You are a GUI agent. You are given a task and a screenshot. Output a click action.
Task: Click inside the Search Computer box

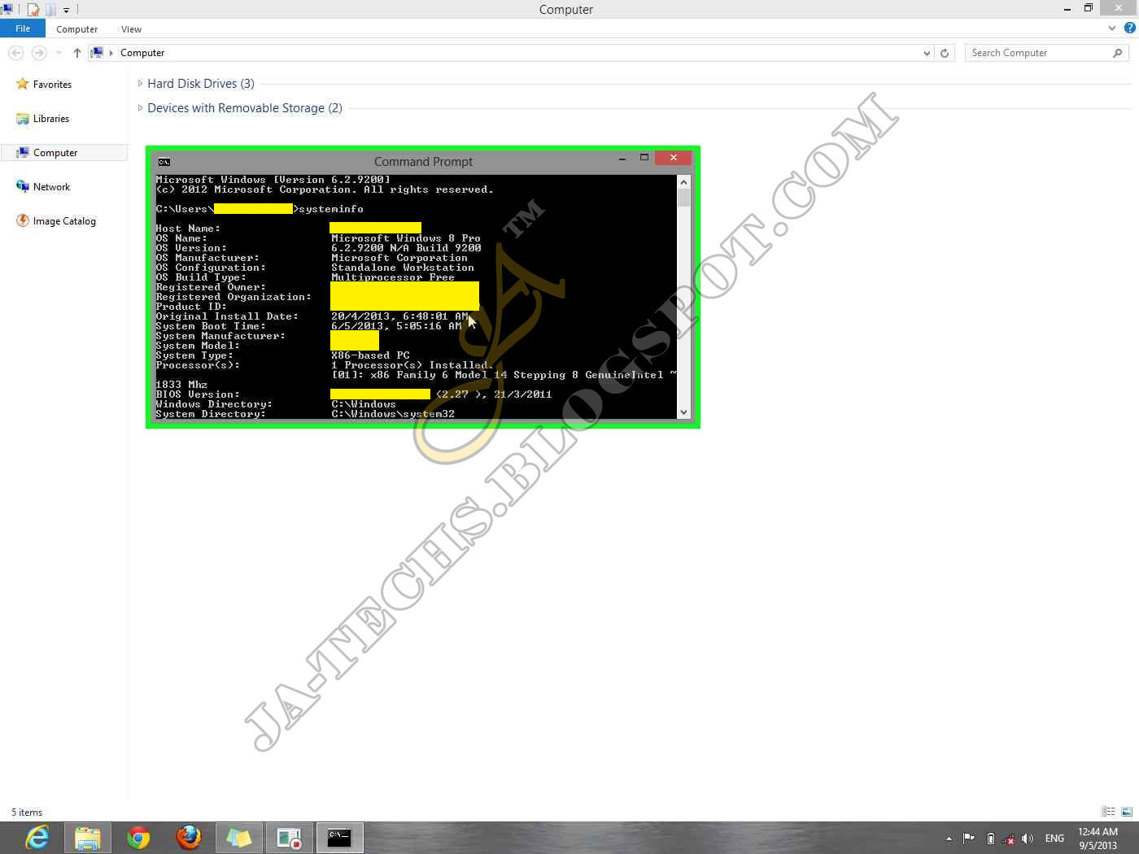pos(1033,52)
